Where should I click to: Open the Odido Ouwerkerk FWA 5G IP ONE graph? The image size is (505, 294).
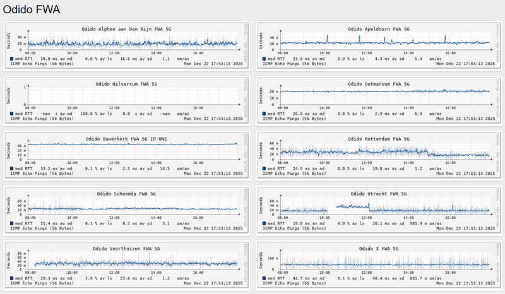coord(127,156)
